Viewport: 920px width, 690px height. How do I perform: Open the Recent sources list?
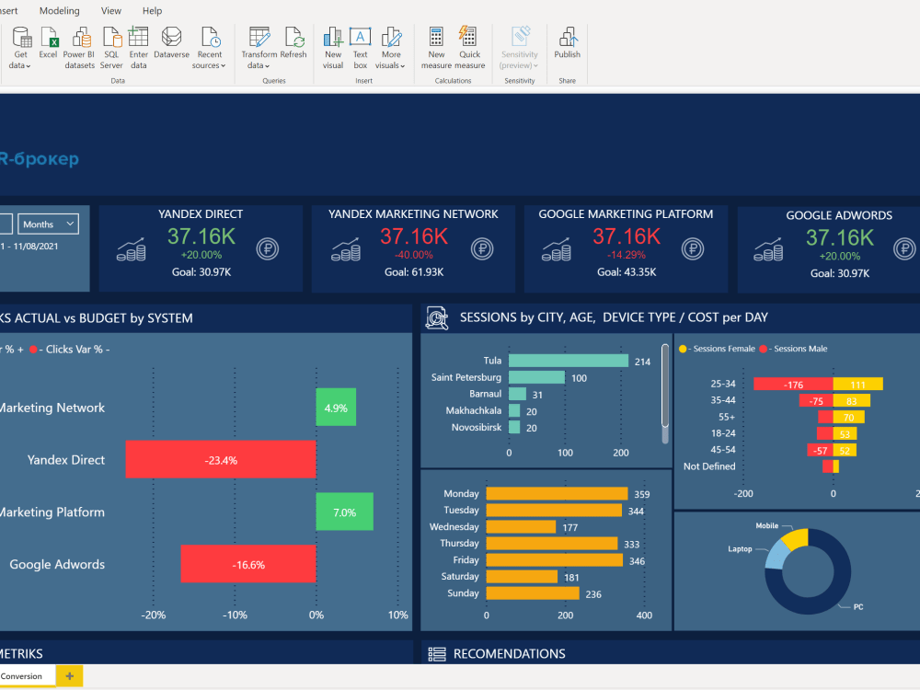210,48
